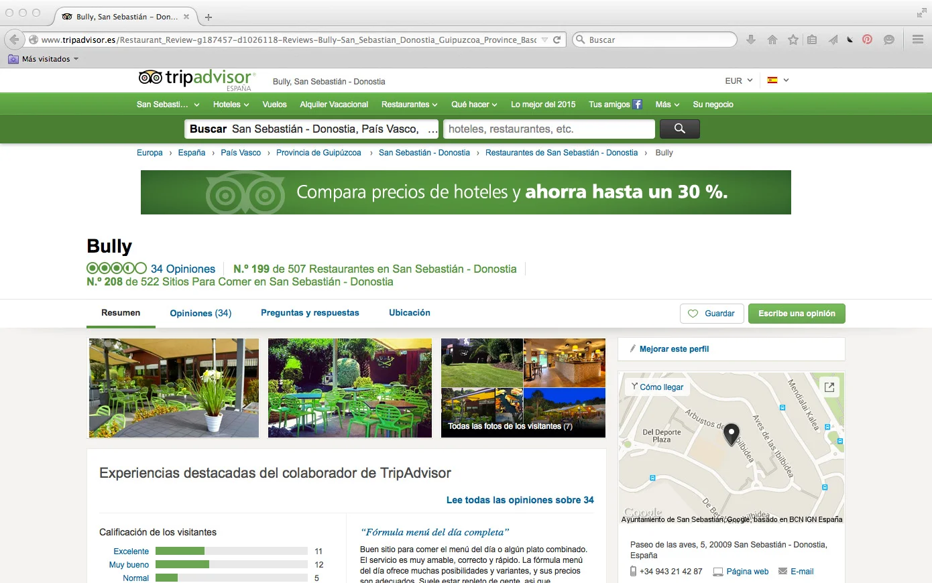This screenshot has height=583, width=932.
Task: Open the terrace photo with white flower vase
Action: pyautogui.click(x=174, y=388)
